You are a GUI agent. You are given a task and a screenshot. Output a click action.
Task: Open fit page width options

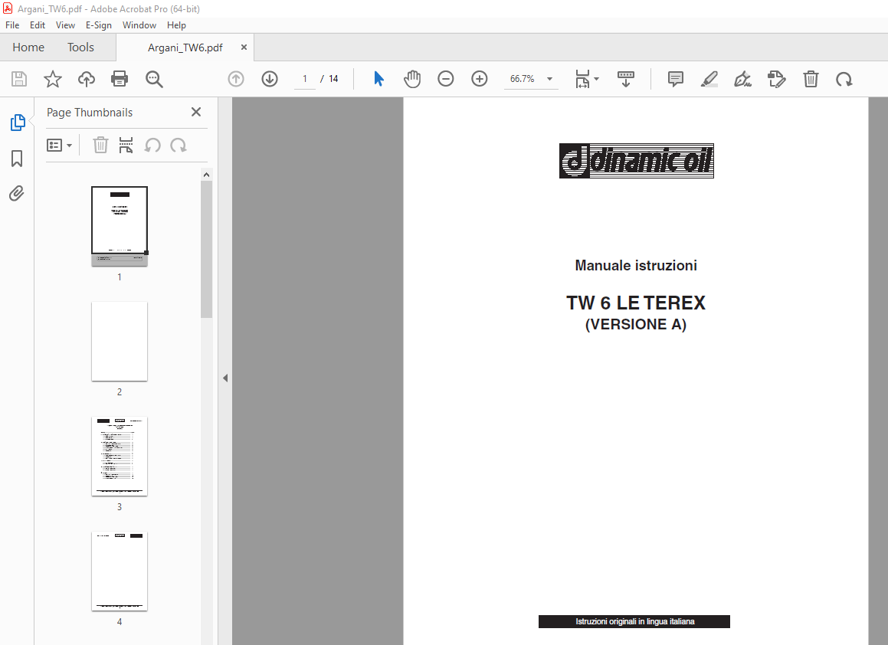click(586, 79)
